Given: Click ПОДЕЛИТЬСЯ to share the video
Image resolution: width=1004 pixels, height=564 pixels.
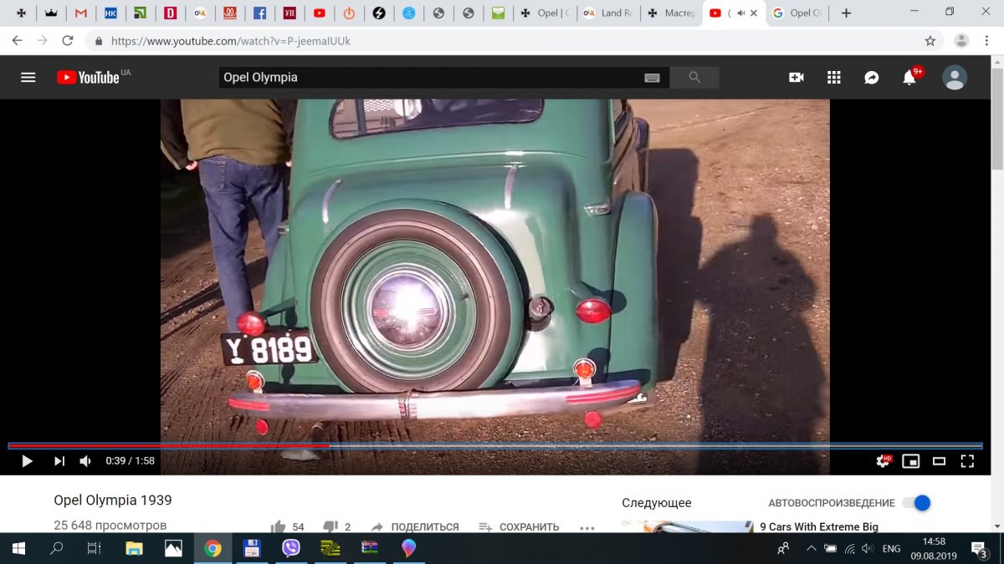Looking at the screenshot, I should (x=414, y=527).
